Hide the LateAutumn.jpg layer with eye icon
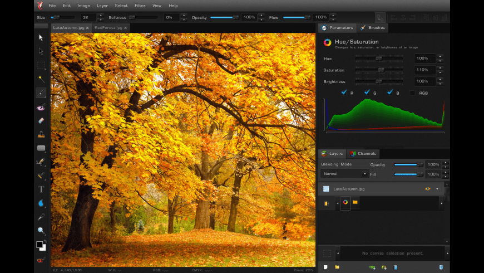 tap(428, 189)
